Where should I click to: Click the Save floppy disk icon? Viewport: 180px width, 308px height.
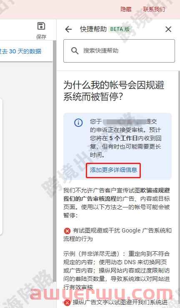click(41, 26)
